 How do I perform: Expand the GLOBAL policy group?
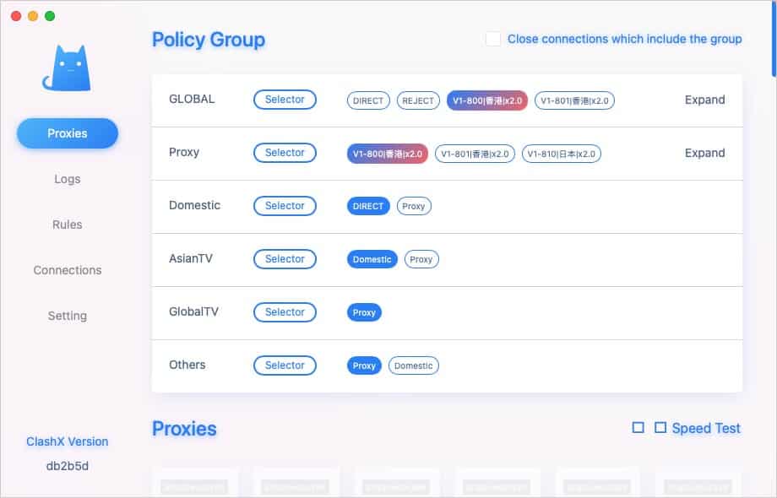[704, 100]
